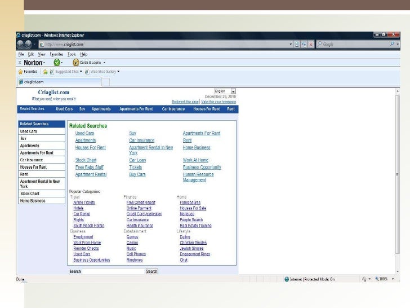Viewport: 410px width, 308px height.
Task: Click the Refresh icon beside address bar
Action: point(304,44)
